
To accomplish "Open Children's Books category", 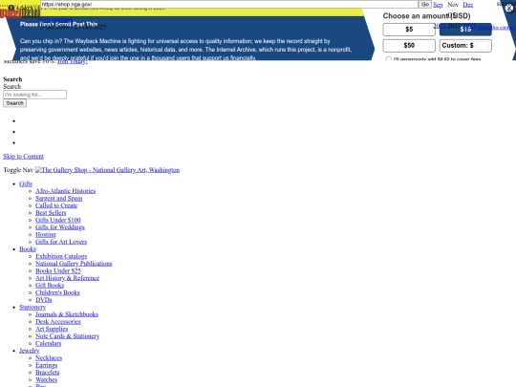I will 57,292.
